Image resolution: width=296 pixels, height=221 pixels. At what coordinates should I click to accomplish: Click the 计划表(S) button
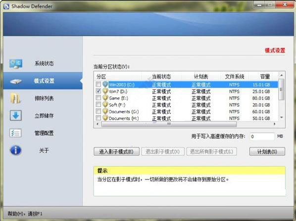[267, 152]
